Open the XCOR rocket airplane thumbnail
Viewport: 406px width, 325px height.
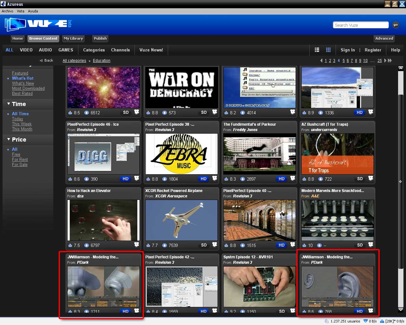point(181,220)
